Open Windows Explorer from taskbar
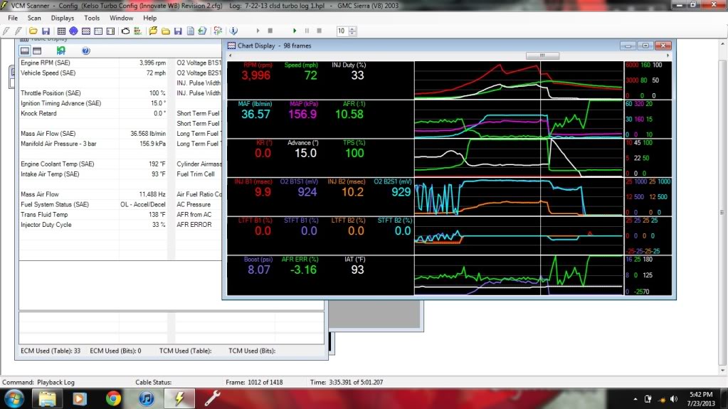The image size is (728, 409). [47, 399]
